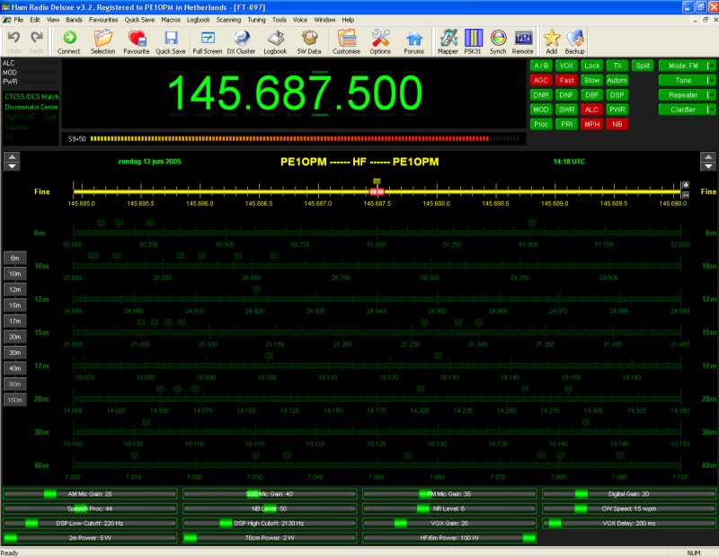
Task: Click the Synch toolbar icon
Action: click(498, 41)
